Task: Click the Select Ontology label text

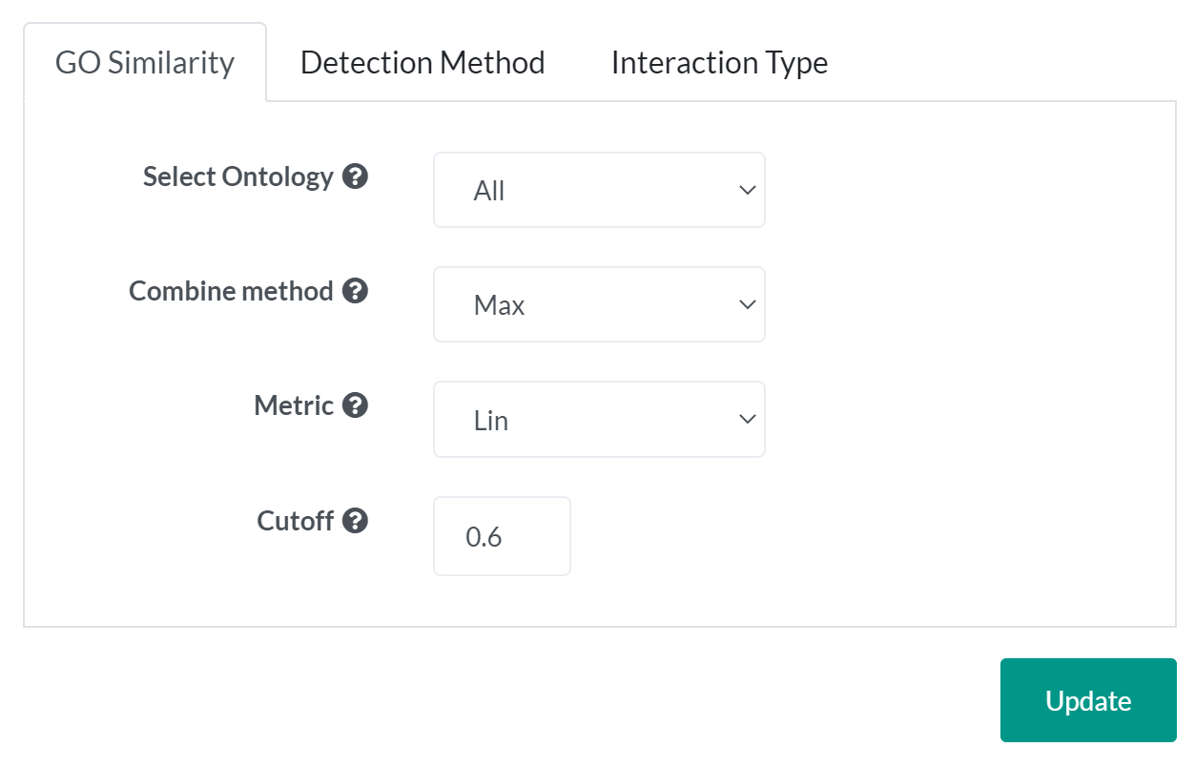Action: [x=238, y=176]
